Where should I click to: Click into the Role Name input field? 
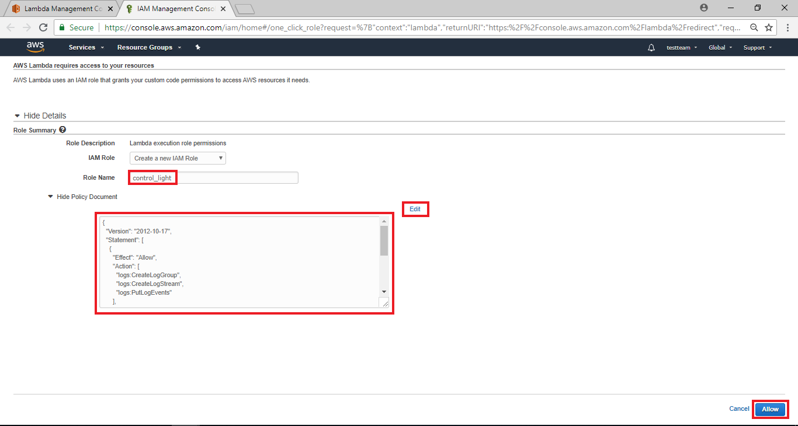[214, 177]
